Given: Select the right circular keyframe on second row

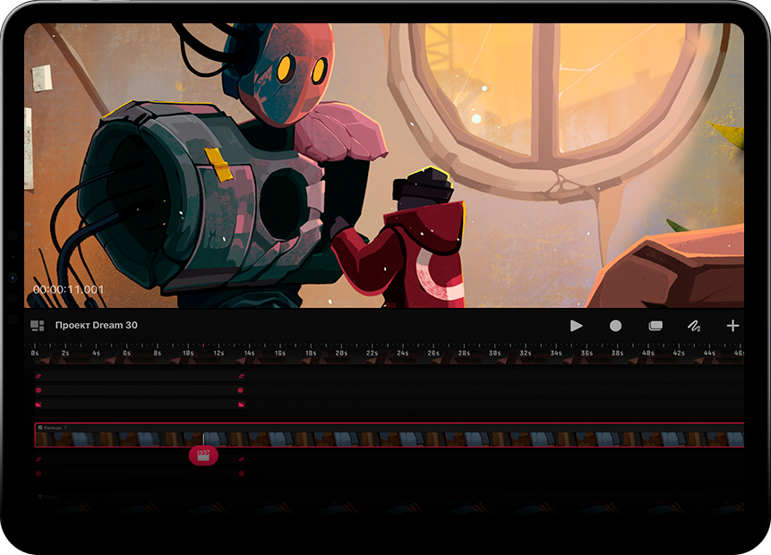Looking at the screenshot, I should pyautogui.click(x=241, y=390).
